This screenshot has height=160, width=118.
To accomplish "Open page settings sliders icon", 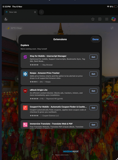I will (x=112, y=28).
